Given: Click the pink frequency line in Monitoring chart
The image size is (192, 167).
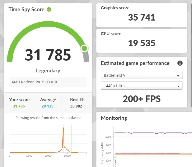Looking at the screenshot, I should 153,154.
